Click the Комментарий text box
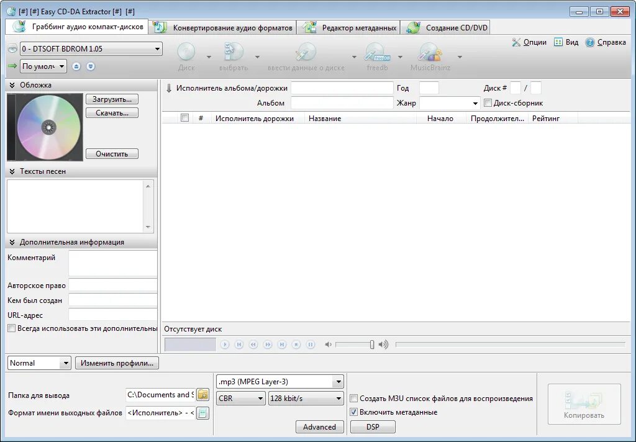 [x=113, y=263]
